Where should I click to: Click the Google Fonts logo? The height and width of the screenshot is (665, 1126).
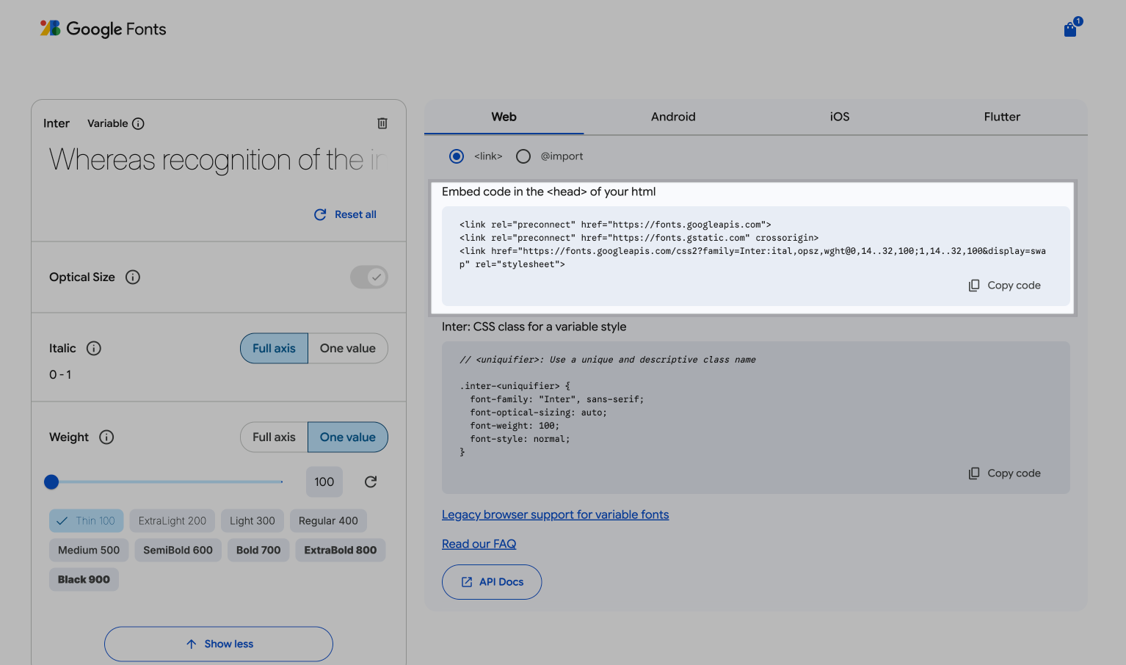pos(103,29)
